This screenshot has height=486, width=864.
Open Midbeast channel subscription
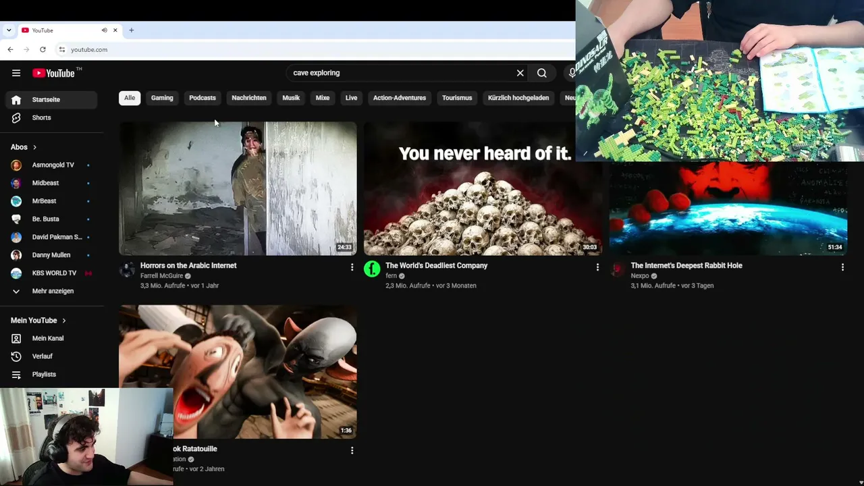pyautogui.click(x=52, y=183)
